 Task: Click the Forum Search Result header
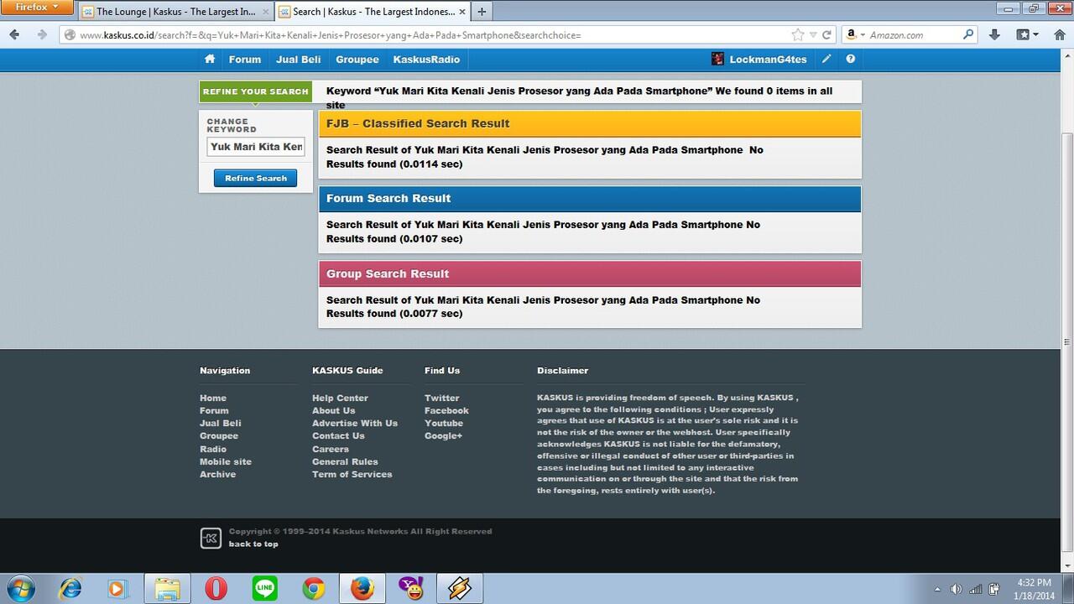point(590,199)
